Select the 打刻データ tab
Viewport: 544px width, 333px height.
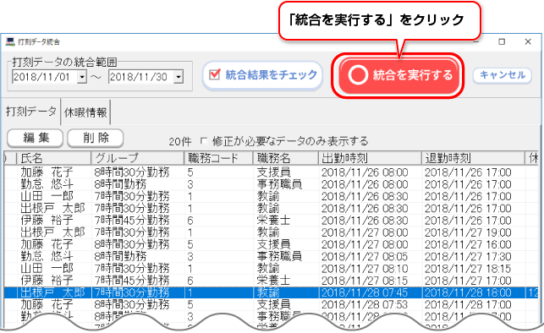[x=30, y=112]
